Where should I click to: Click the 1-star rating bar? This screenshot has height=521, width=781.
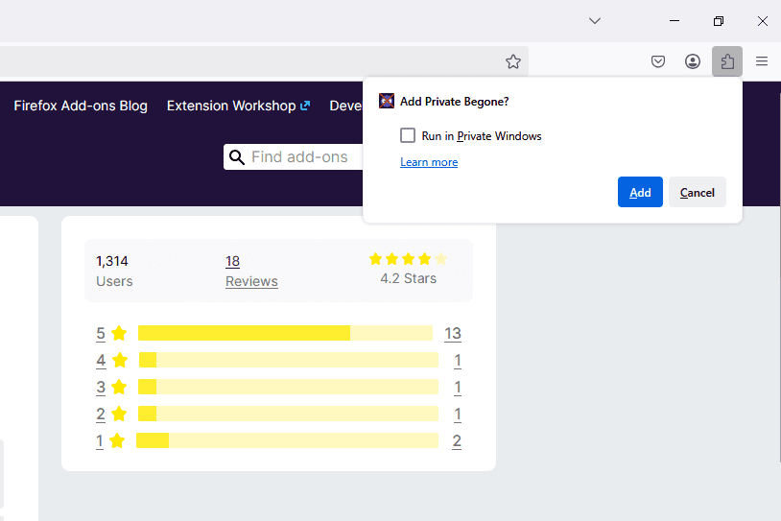coord(287,440)
